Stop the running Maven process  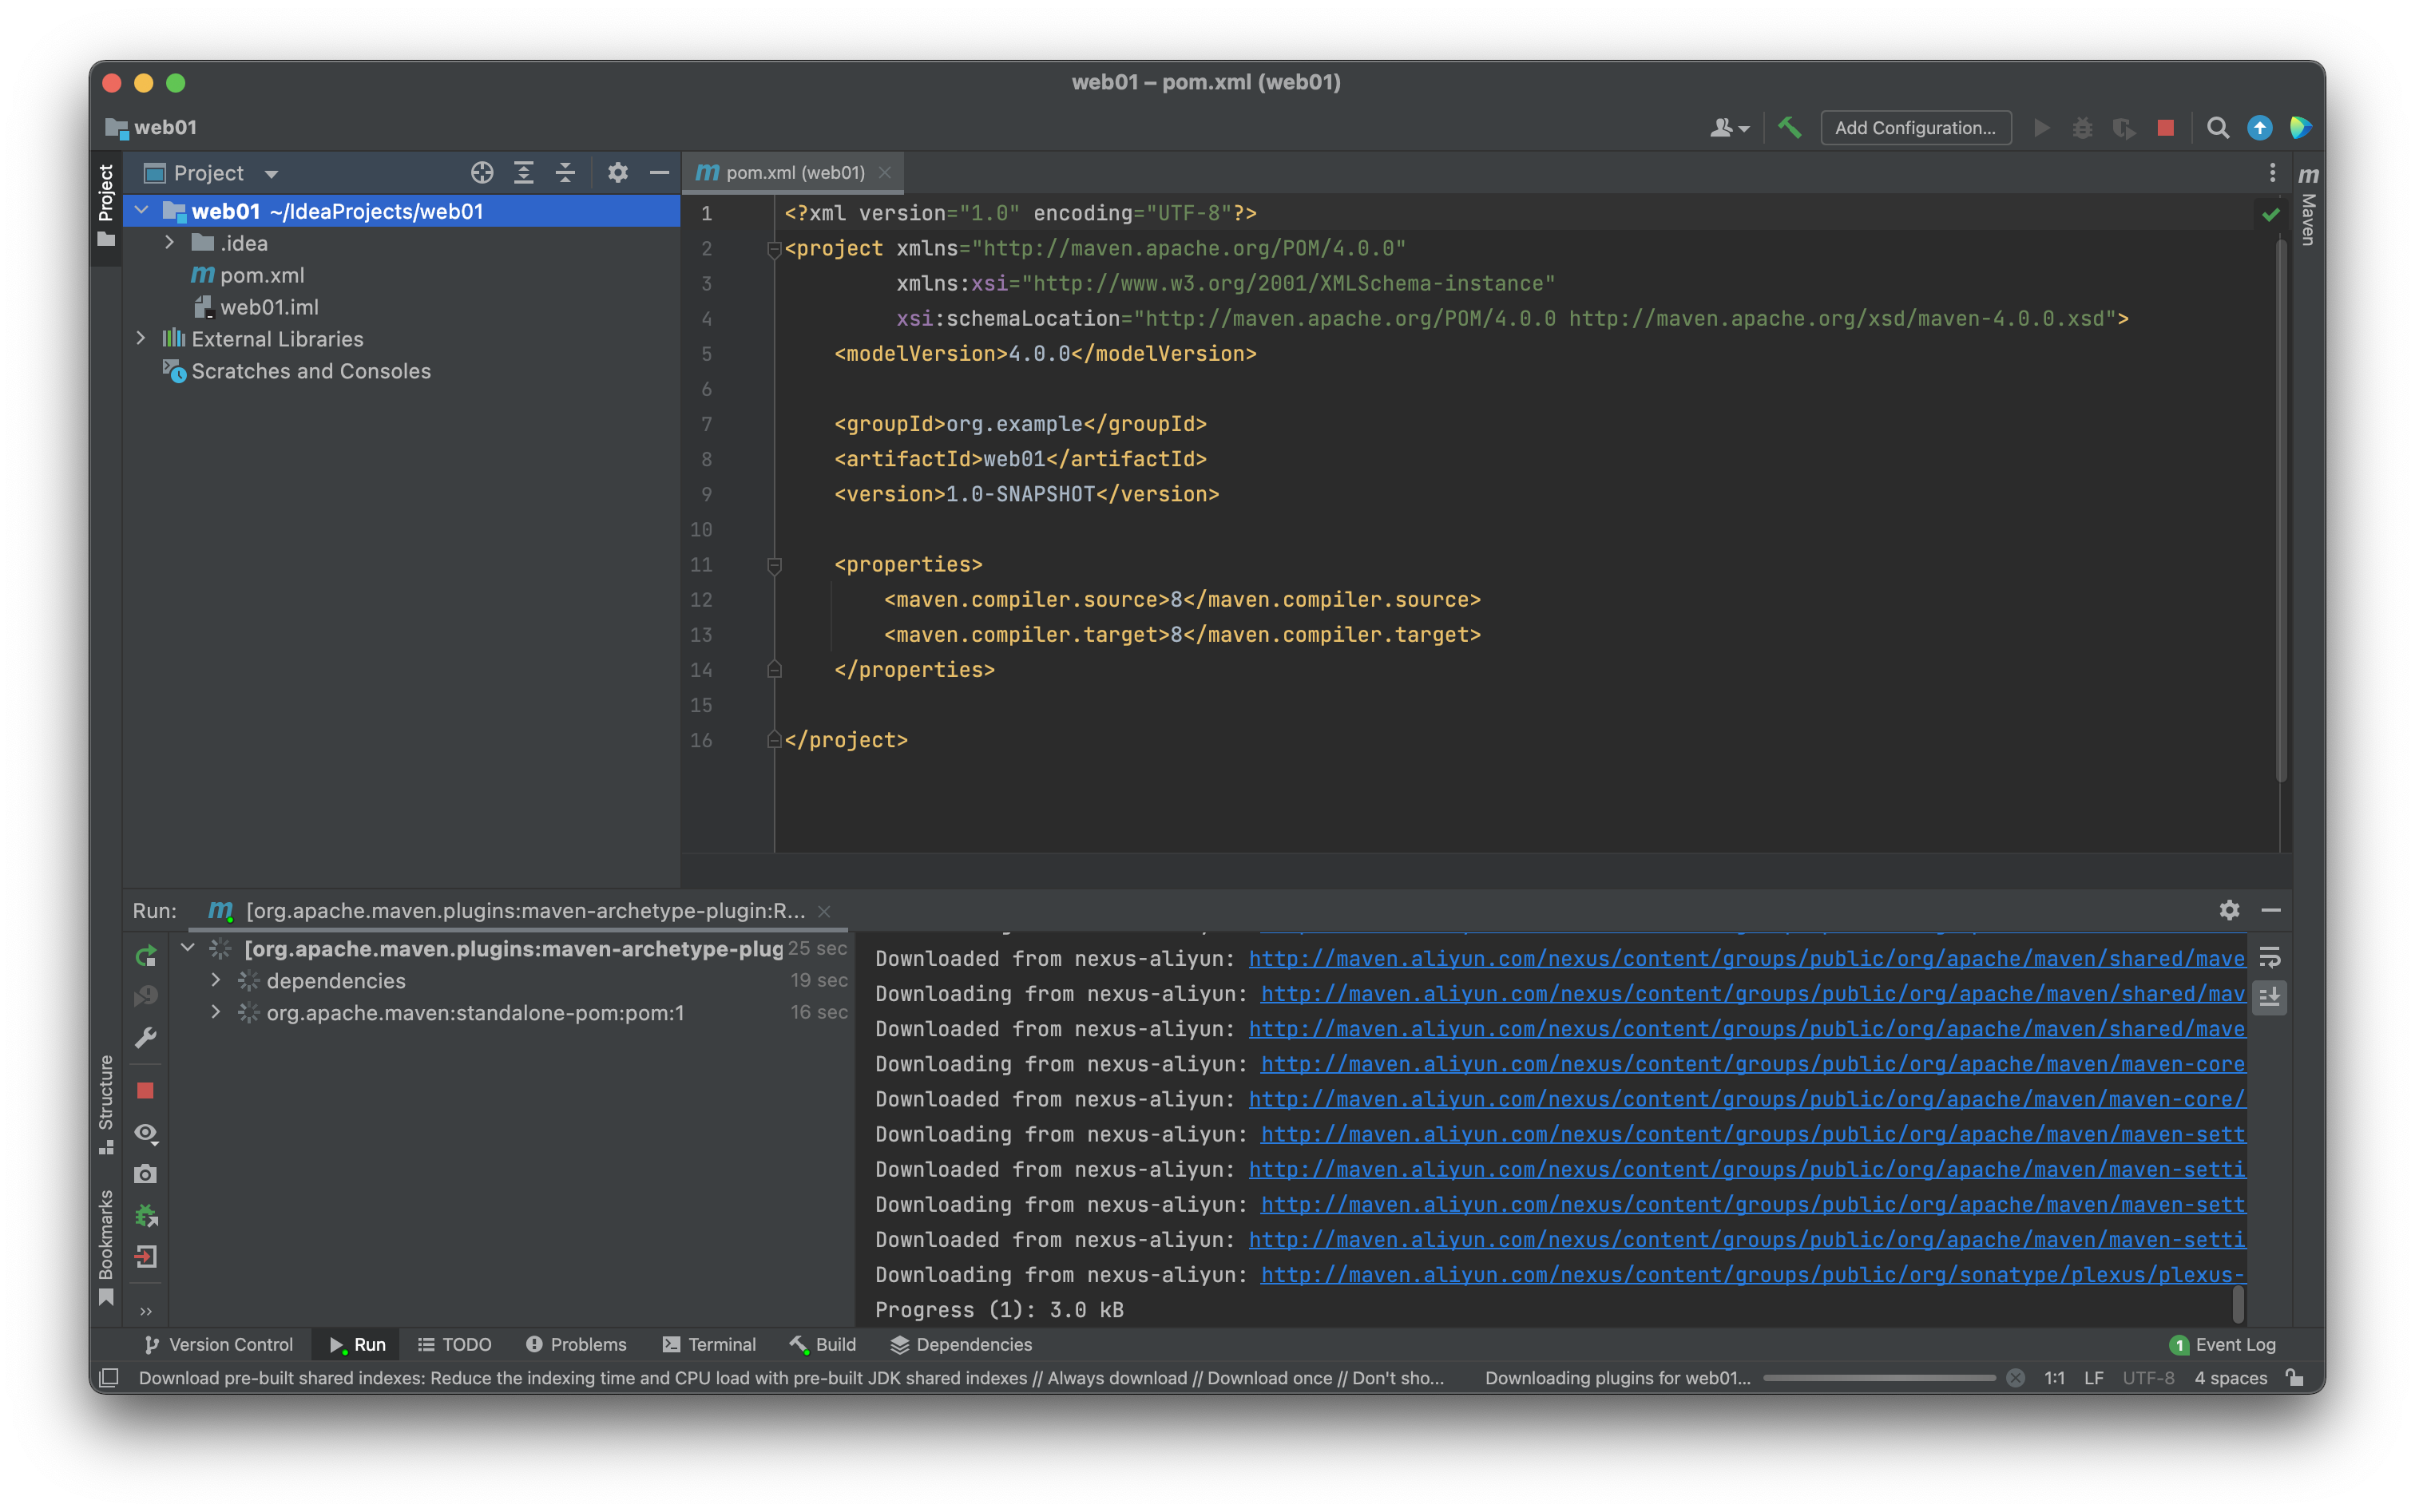coord(146,1091)
